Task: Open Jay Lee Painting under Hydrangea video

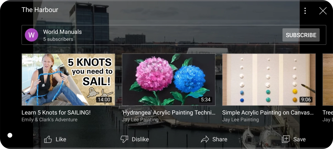Action: 140,119
